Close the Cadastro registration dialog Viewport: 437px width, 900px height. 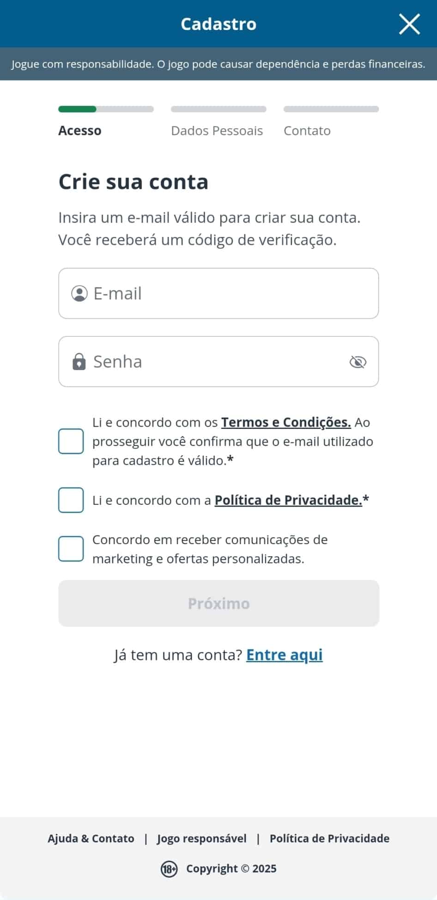pos(409,24)
